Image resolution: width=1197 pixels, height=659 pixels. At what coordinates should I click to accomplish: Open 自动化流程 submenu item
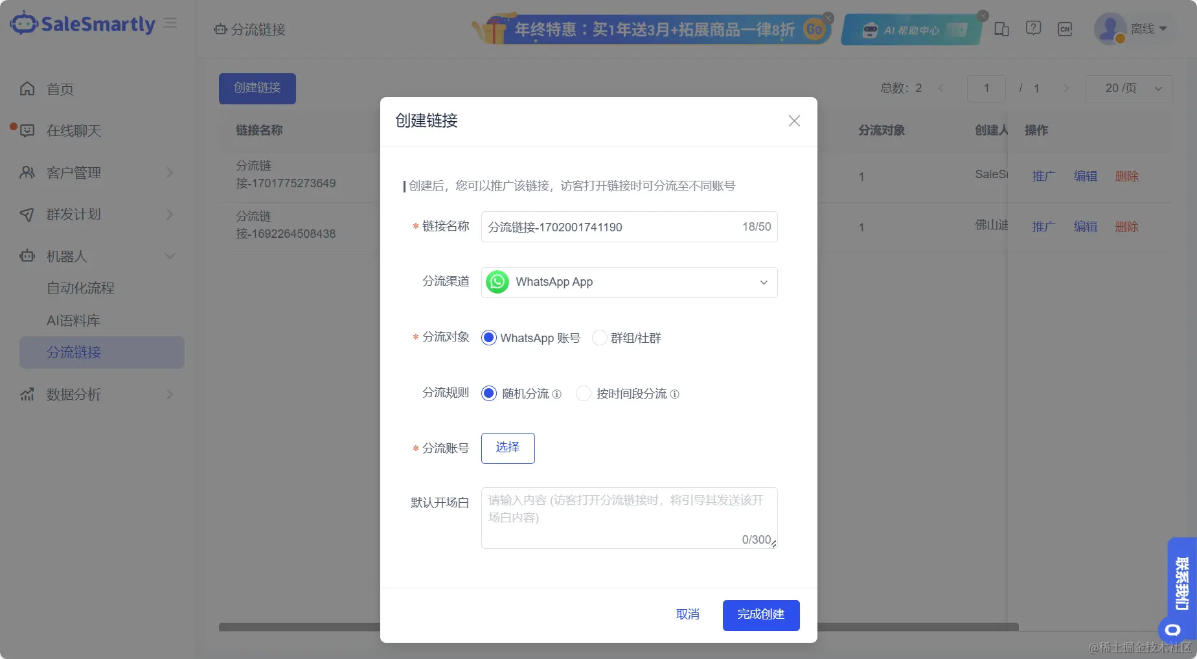(x=80, y=288)
